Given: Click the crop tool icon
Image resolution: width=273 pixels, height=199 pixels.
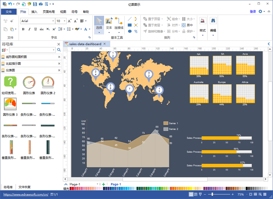Looking at the screenshot, I should [x=136, y=31].
